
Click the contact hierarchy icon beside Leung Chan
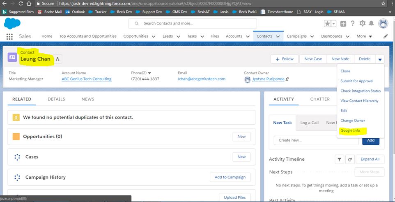[57, 59]
